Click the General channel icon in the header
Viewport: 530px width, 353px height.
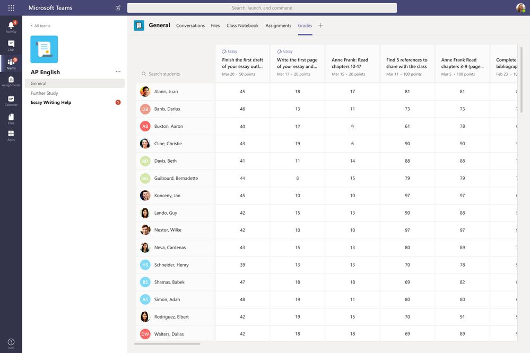(x=139, y=25)
